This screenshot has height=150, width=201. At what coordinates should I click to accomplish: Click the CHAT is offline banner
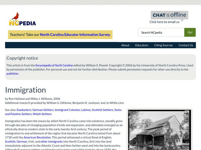pyautogui.click(x=169, y=15)
